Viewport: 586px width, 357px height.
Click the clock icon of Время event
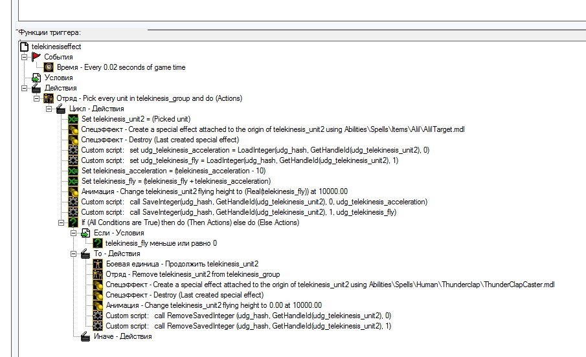[x=49, y=67]
